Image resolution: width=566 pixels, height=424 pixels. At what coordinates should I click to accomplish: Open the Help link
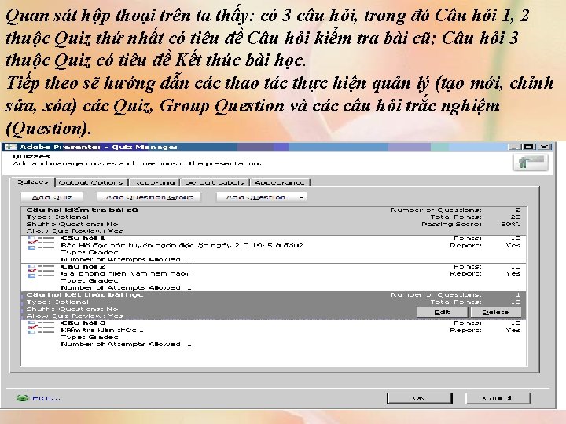[46, 398]
